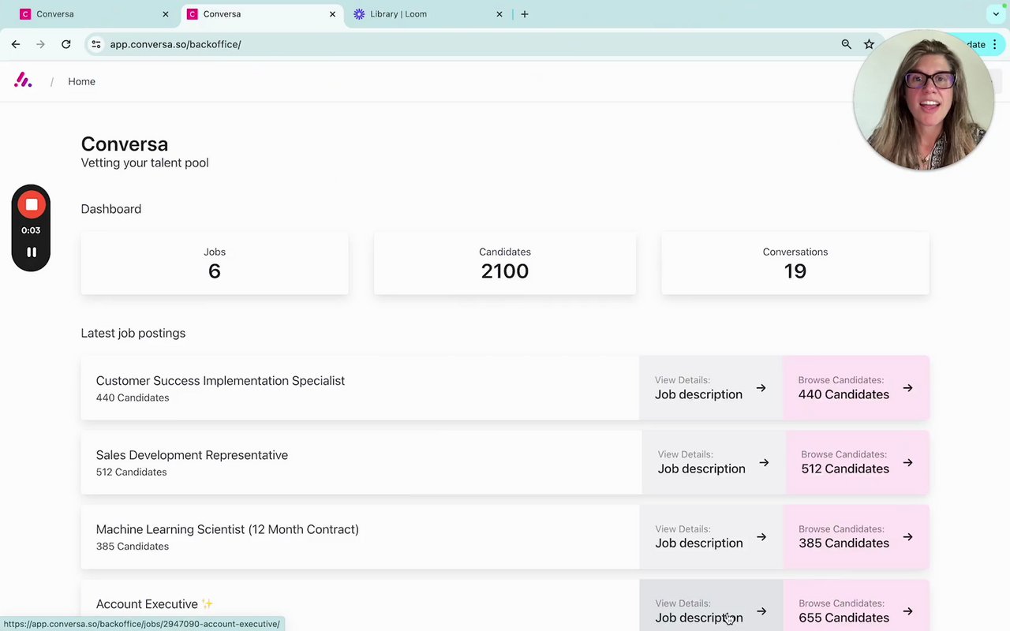Go back in browser history

click(x=16, y=44)
